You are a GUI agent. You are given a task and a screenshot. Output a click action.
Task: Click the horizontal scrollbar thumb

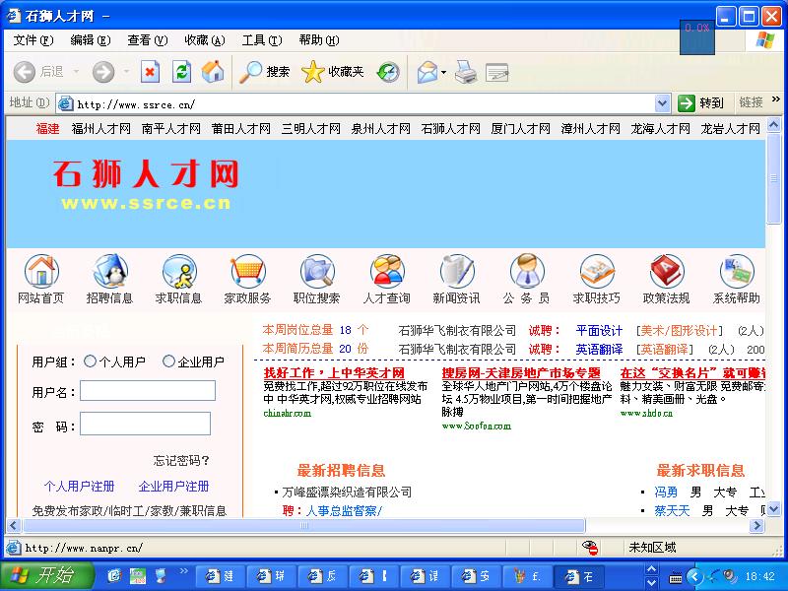pos(304,526)
